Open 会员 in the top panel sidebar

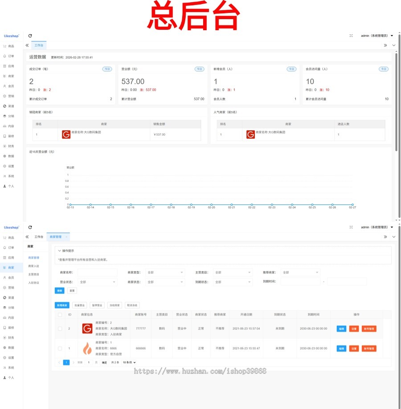[x=9, y=86]
